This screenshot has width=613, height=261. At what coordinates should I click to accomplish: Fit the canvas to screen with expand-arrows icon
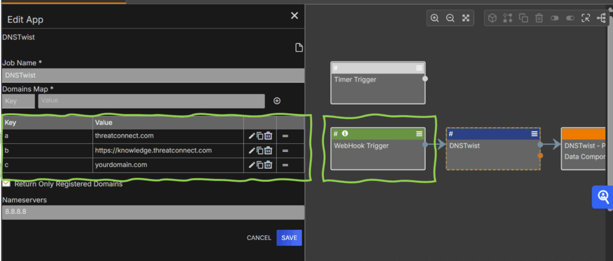[466, 18]
